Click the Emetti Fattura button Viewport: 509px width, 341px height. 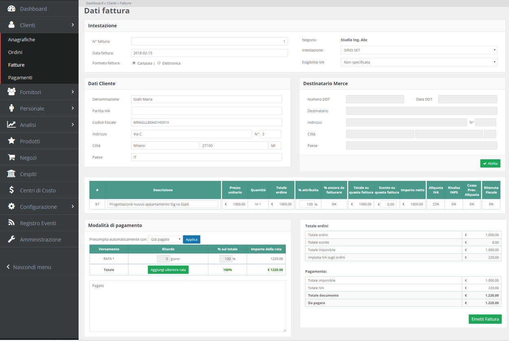click(x=485, y=319)
